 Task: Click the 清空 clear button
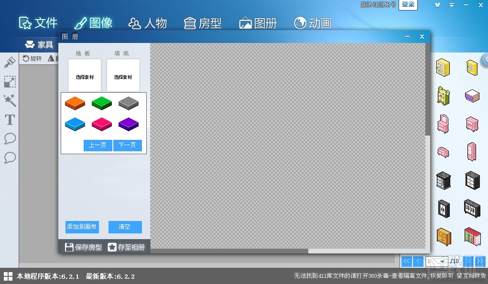(x=125, y=227)
